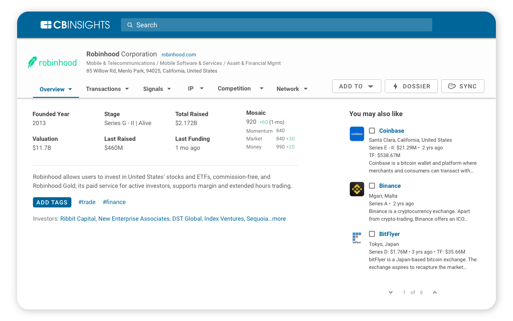Viewport: 513px width, 321px height.
Task: Show more investors after Sequoia
Action: (x=279, y=219)
